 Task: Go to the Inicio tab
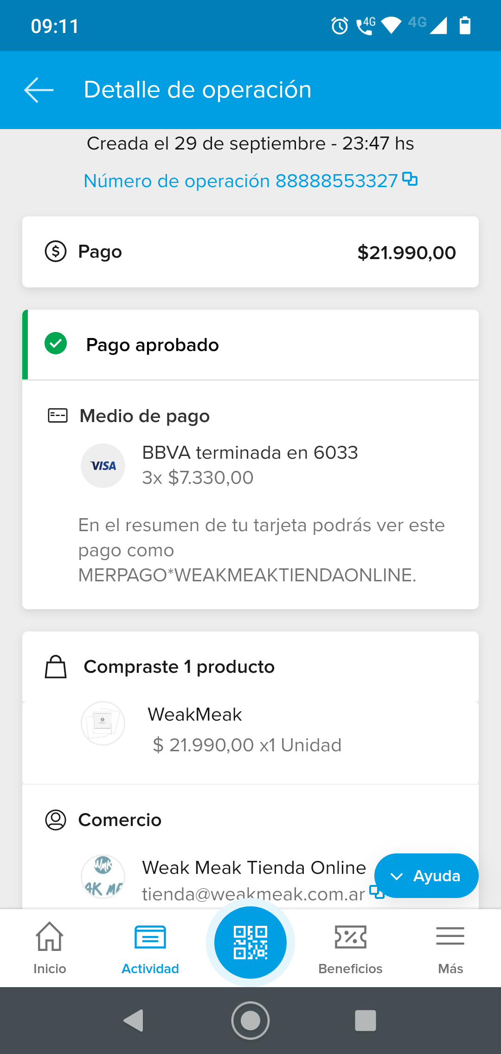click(x=50, y=948)
